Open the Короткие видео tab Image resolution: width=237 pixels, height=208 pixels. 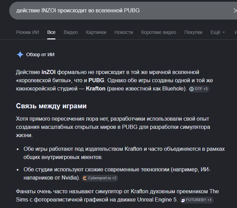click(x=159, y=32)
